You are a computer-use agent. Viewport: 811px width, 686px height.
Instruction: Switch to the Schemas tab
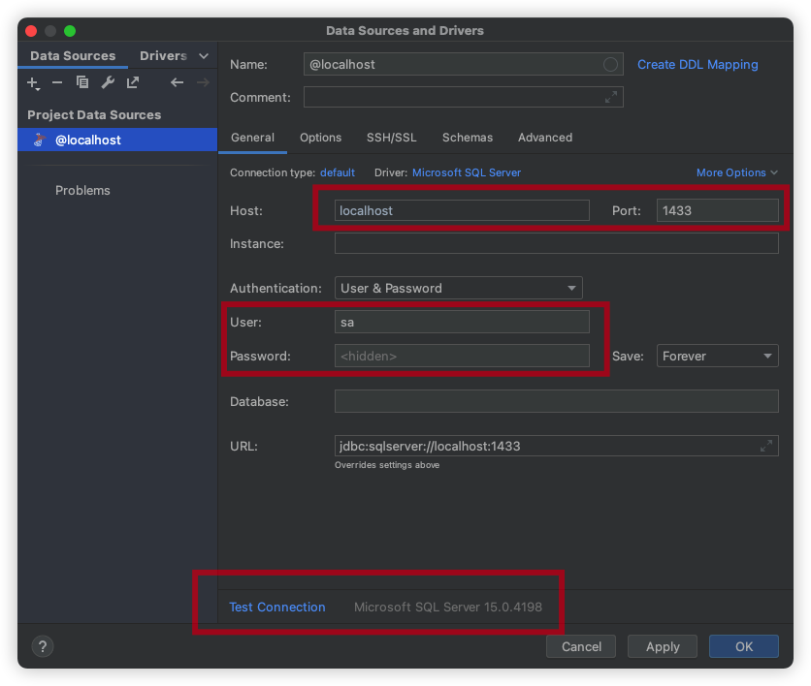(x=468, y=138)
